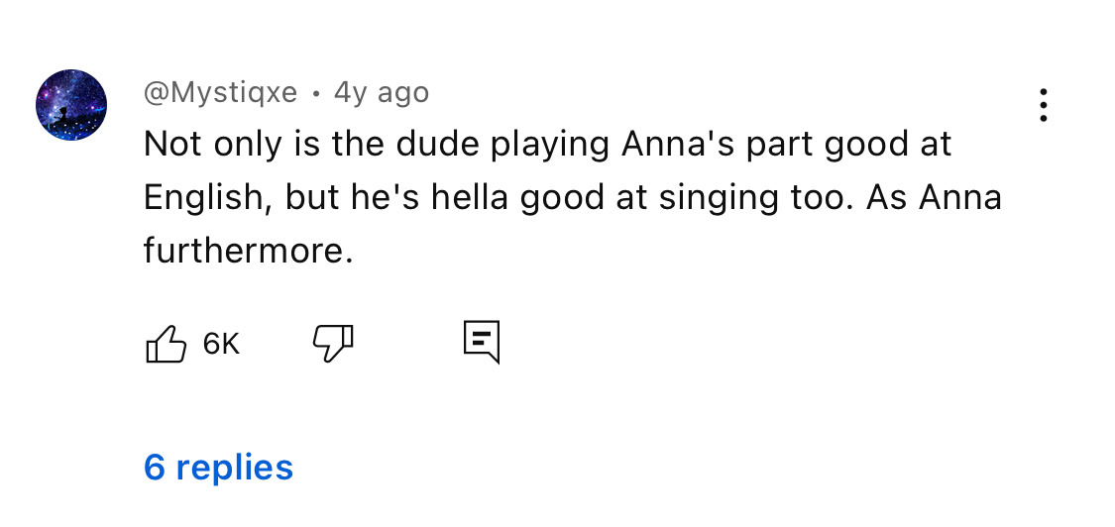
Task: Toggle like on Mystiqxe's comment
Action: coord(166,344)
